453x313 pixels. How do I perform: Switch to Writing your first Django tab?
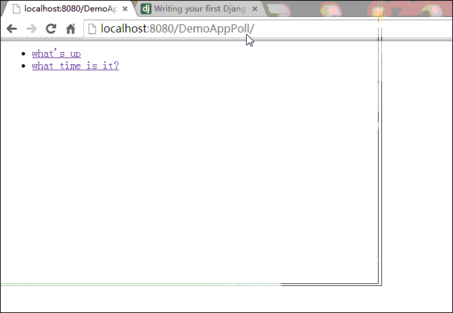coord(200,9)
